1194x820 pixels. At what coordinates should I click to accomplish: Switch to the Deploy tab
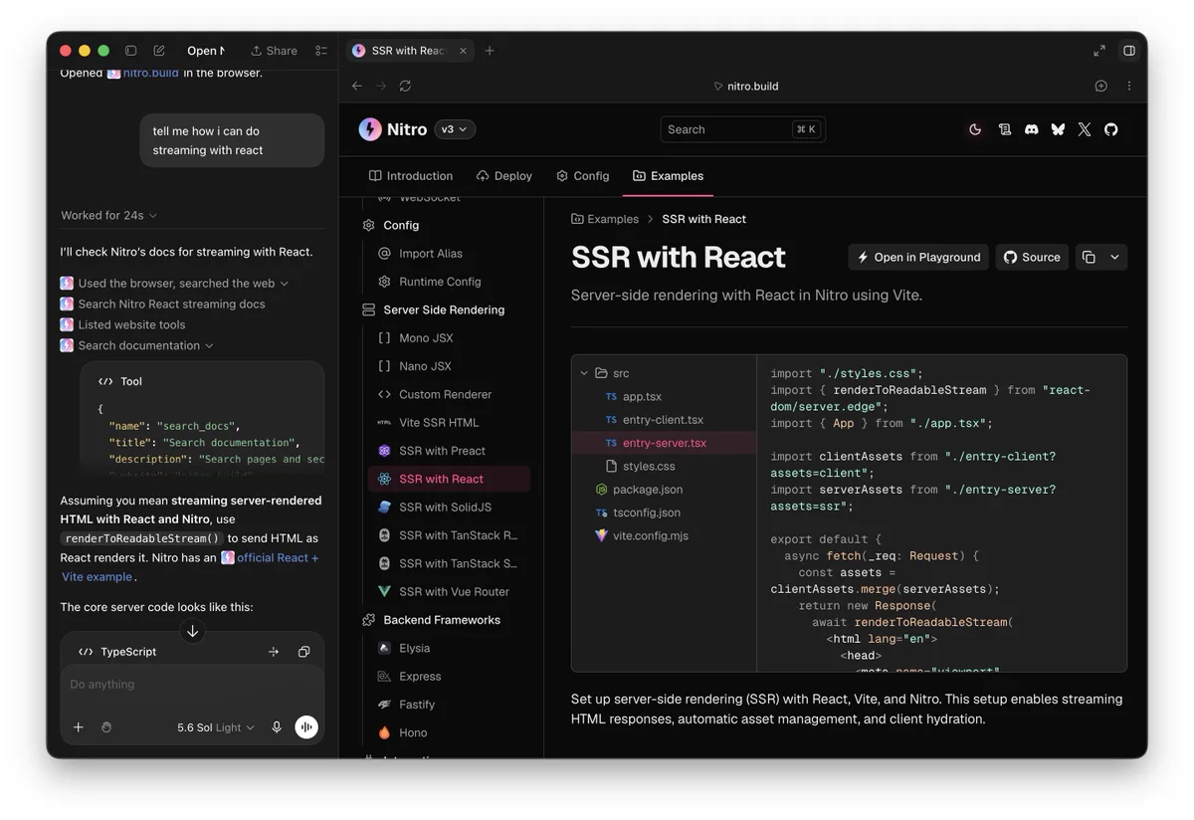pos(504,176)
